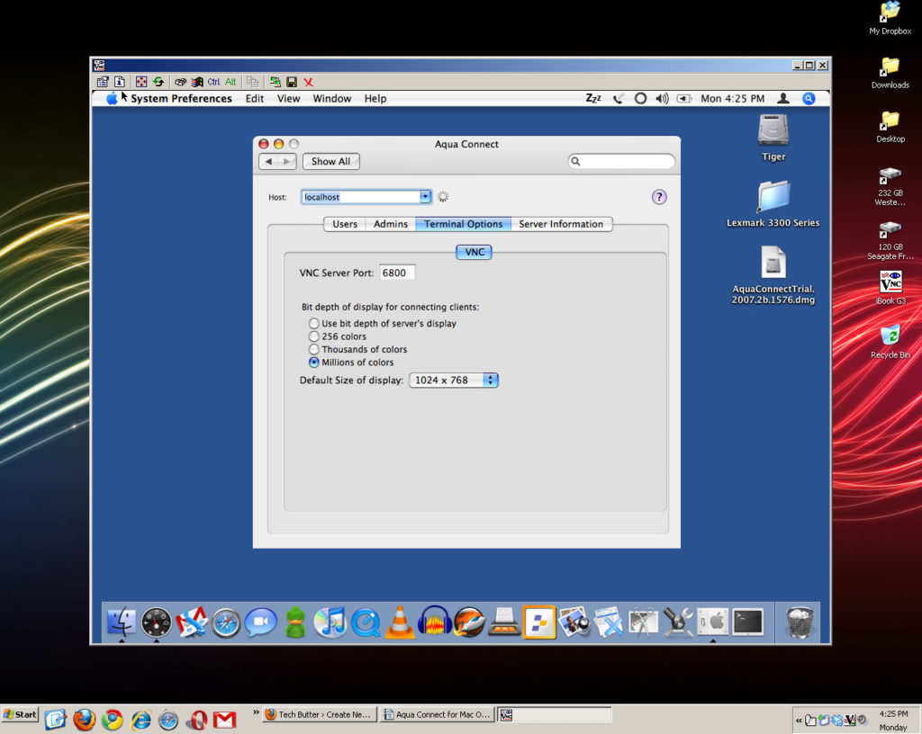
Task: Open the Window menu
Action: pyautogui.click(x=332, y=99)
